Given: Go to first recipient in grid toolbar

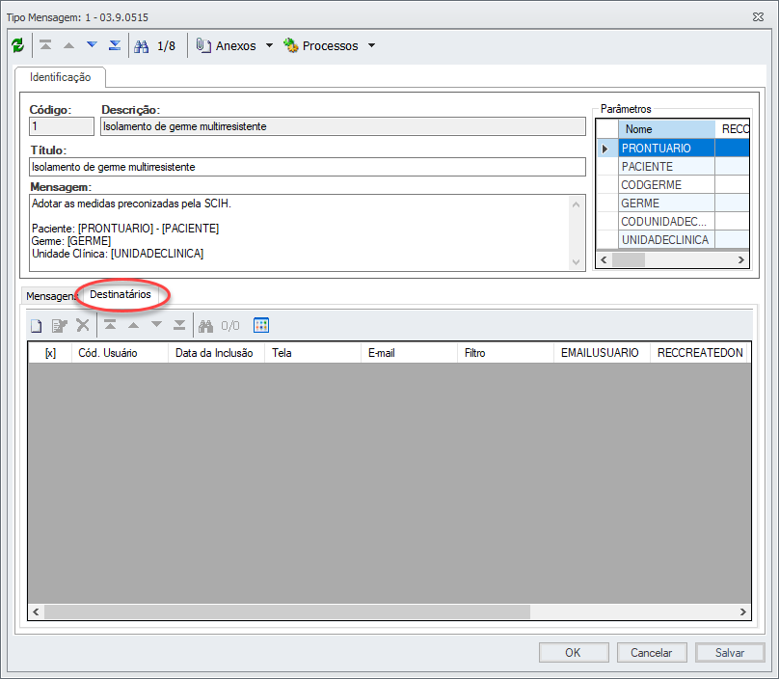Looking at the screenshot, I should (110, 326).
